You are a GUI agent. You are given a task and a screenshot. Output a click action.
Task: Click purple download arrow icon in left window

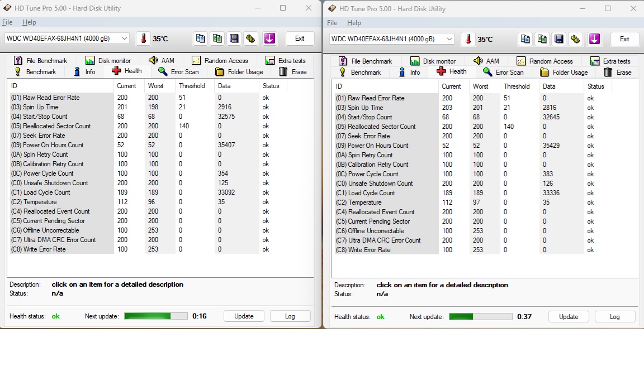pos(269,38)
